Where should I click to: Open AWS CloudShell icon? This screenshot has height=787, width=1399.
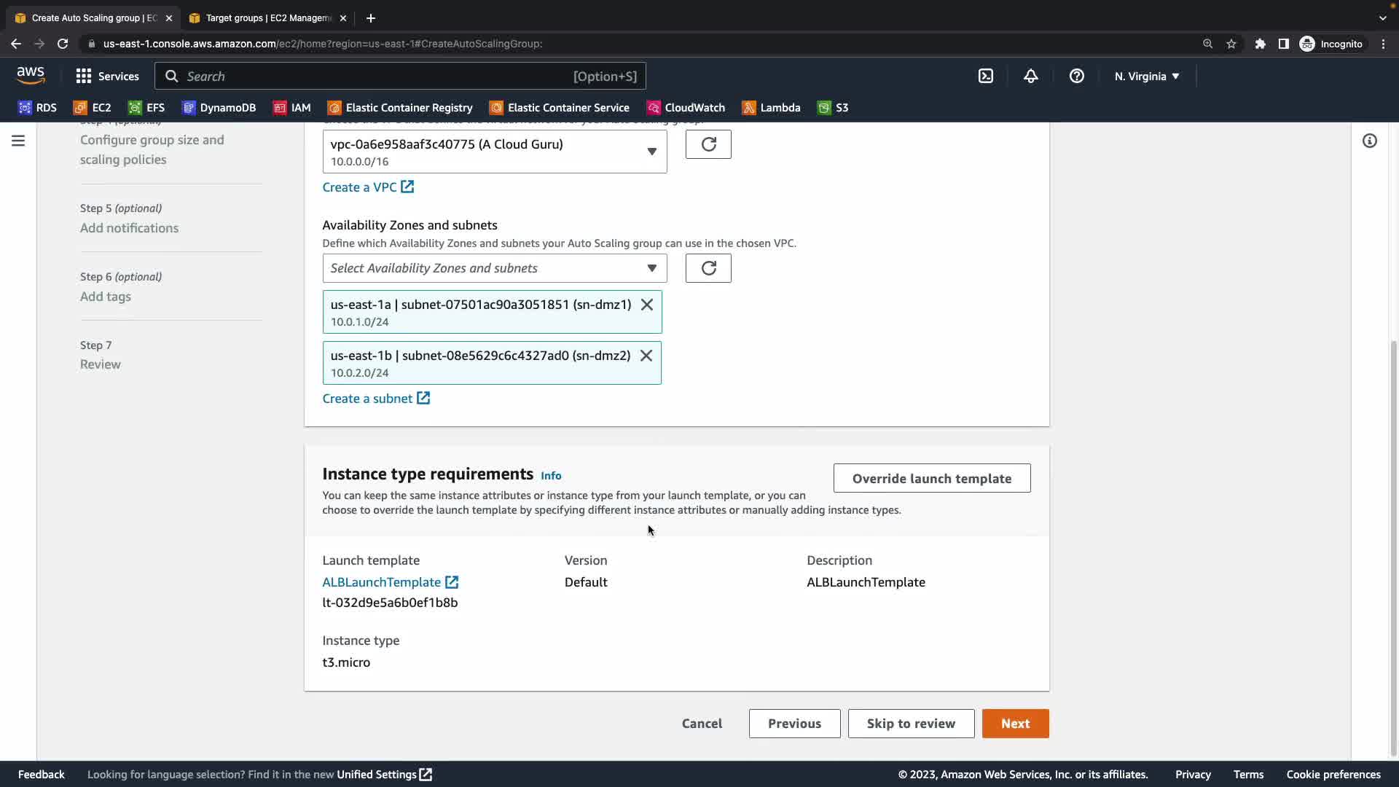coord(985,76)
